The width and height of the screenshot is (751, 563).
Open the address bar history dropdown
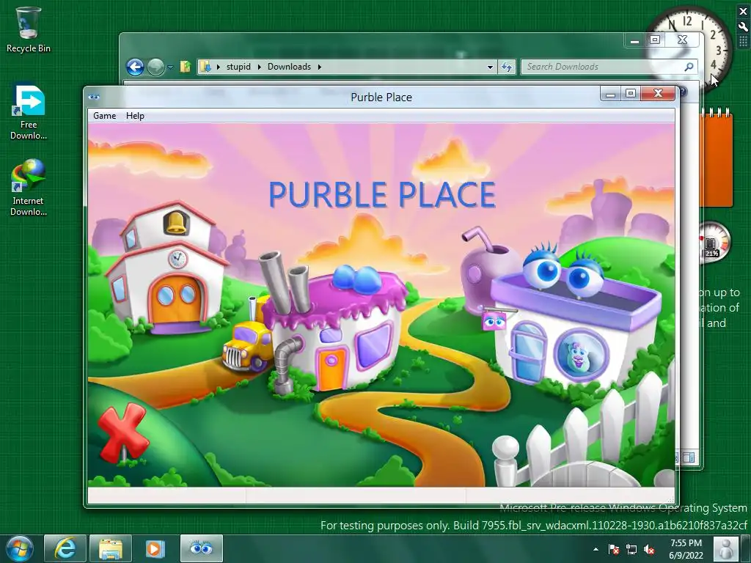click(x=490, y=67)
